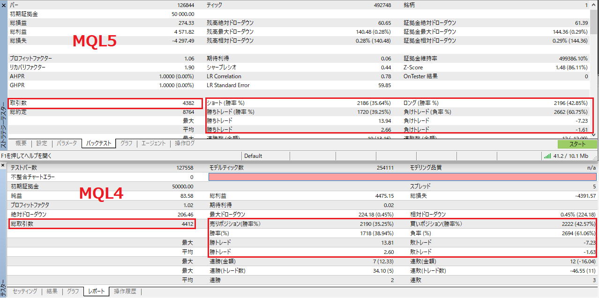Switch to the エージェント tab

coord(154,143)
